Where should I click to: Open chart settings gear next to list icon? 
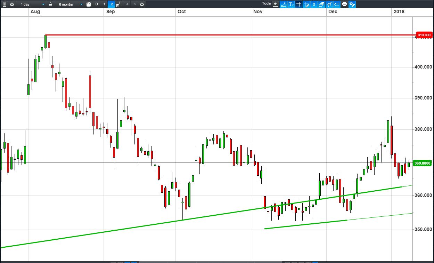click(12, 4)
